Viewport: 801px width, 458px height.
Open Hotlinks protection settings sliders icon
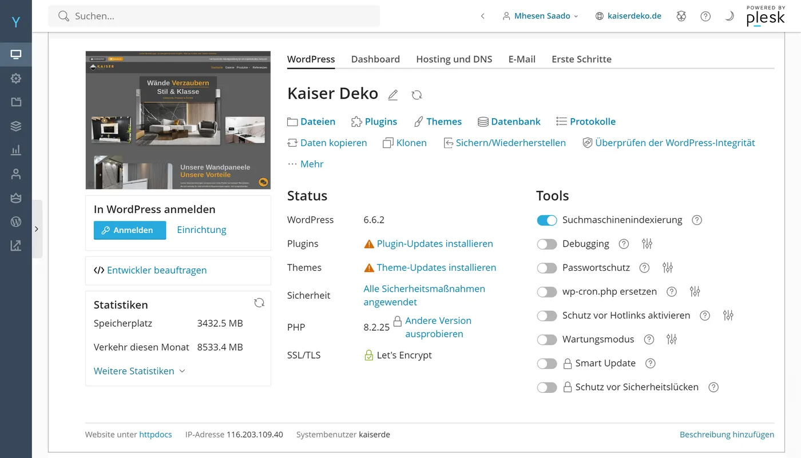coord(728,315)
